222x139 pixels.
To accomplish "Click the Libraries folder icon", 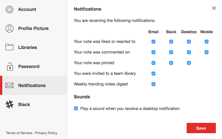I will pyautogui.click(x=10, y=47).
